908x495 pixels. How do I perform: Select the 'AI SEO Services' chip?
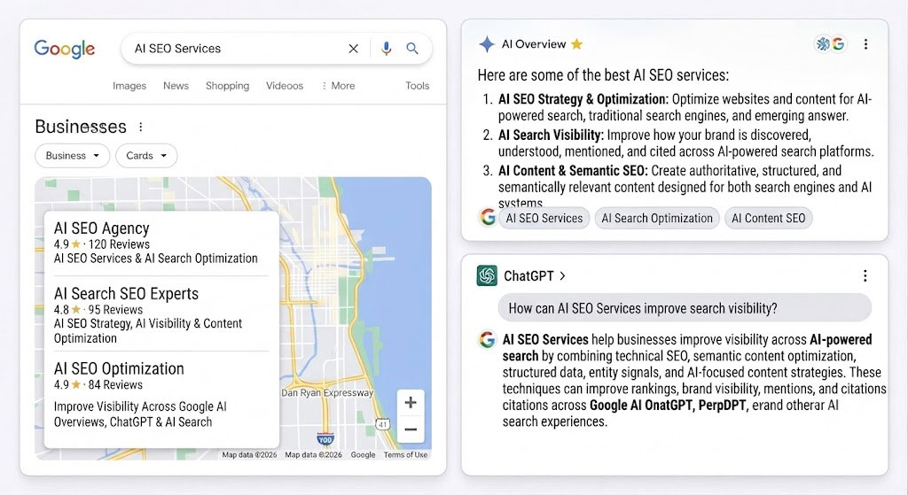(x=544, y=218)
